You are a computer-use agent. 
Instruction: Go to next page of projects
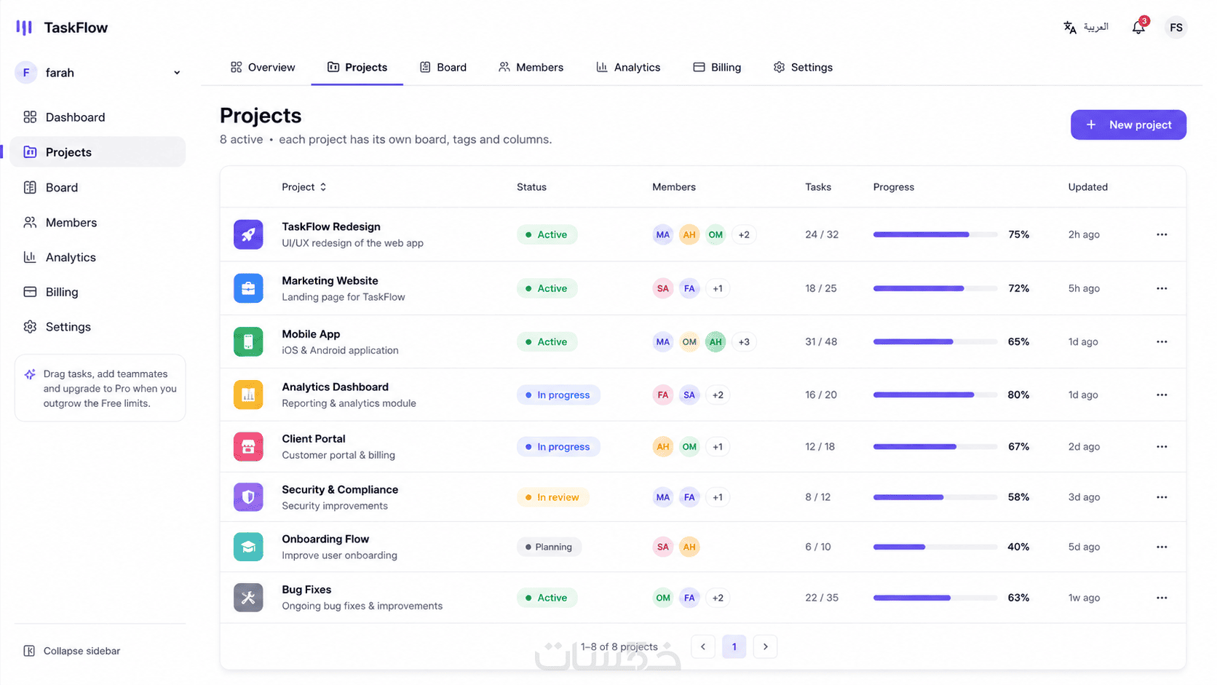pyautogui.click(x=765, y=646)
